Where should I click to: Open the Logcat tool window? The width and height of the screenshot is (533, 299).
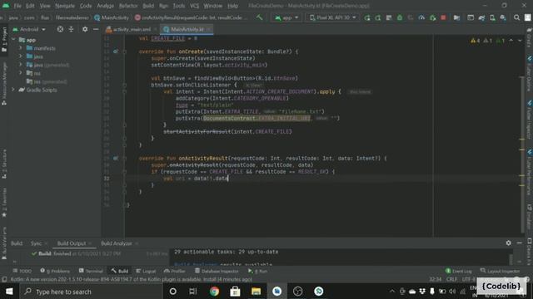146,272
